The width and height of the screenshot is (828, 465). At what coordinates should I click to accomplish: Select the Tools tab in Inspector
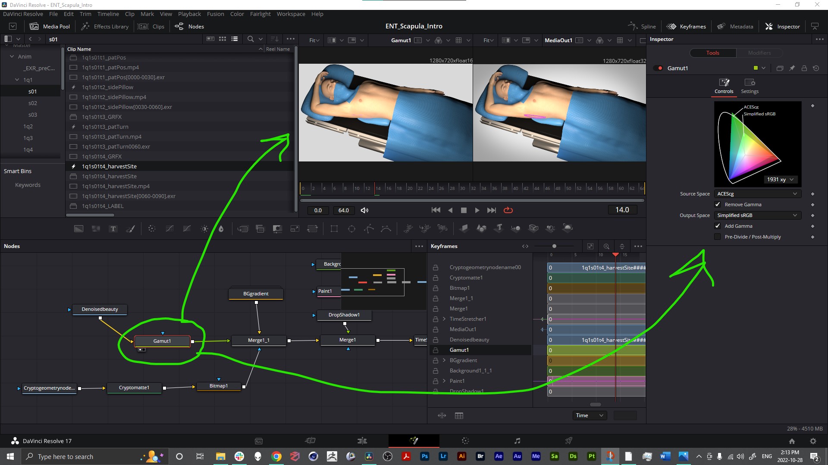click(x=713, y=53)
